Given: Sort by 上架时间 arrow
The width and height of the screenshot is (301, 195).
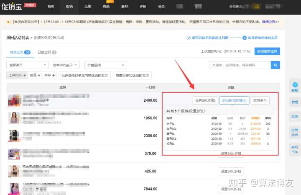Looking at the screenshot, I should [17, 75].
